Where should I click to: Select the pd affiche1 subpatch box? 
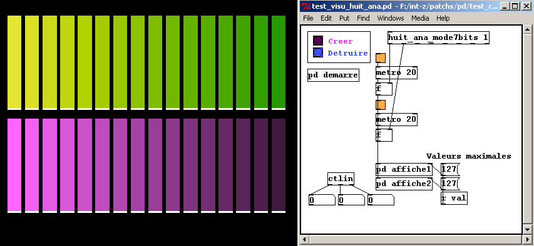[x=404, y=169]
